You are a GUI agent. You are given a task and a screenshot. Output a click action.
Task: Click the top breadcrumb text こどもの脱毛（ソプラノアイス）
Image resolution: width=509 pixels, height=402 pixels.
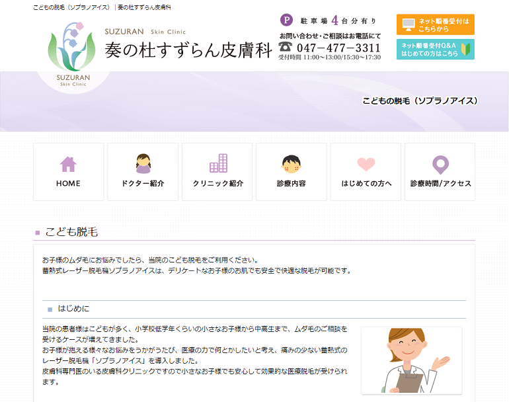(x=72, y=7)
